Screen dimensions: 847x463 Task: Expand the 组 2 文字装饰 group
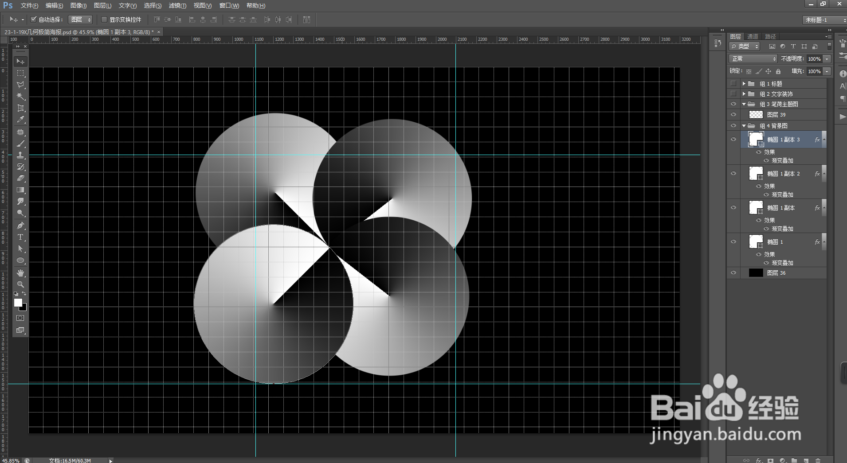click(744, 93)
